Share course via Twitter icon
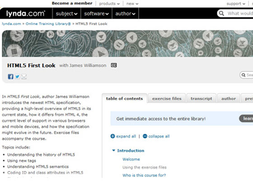The image size is (253, 181). click(x=17, y=76)
